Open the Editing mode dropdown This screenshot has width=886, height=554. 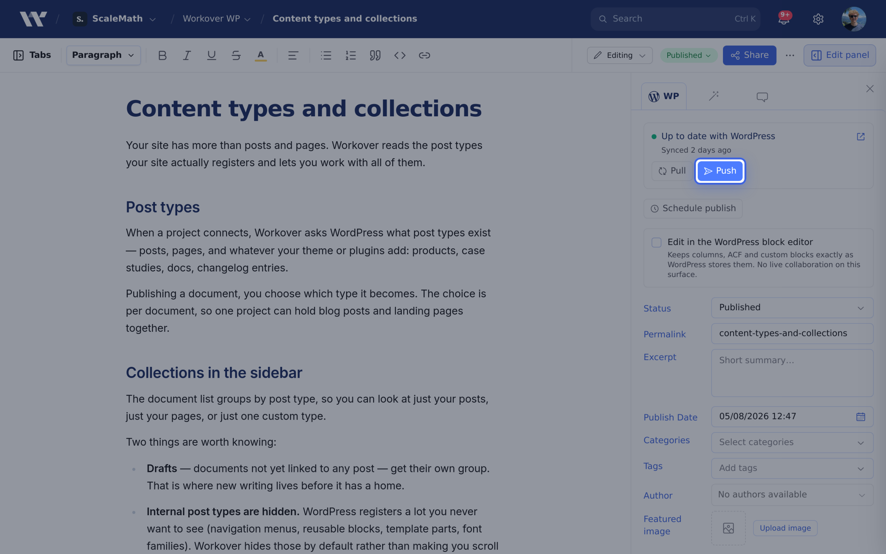pos(620,55)
